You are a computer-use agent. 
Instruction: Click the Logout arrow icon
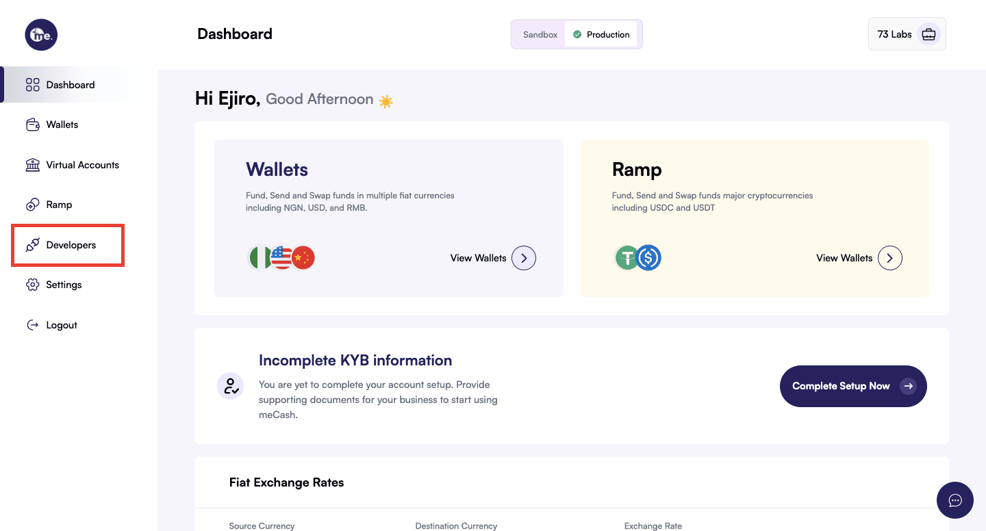pyautogui.click(x=32, y=325)
